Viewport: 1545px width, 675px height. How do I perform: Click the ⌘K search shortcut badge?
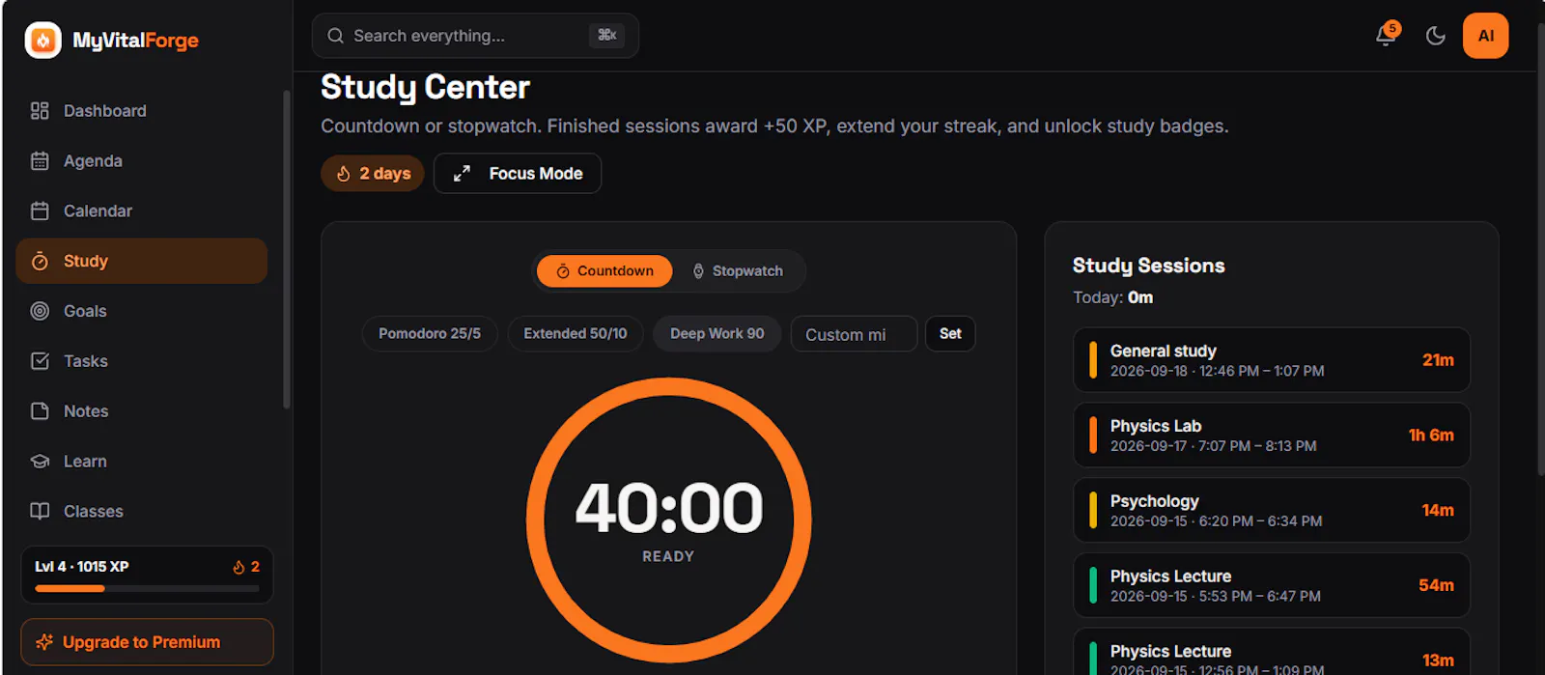(x=606, y=36)
